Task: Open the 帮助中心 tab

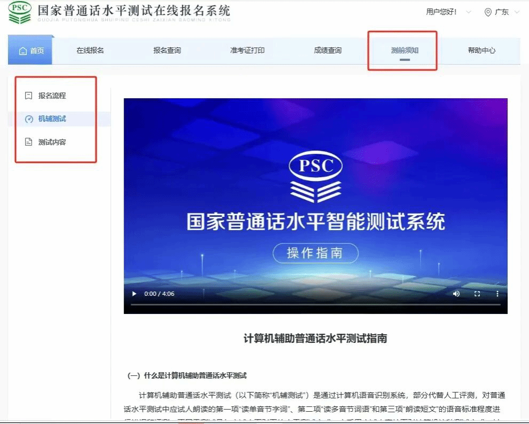Action: click(x=481, y=51)
